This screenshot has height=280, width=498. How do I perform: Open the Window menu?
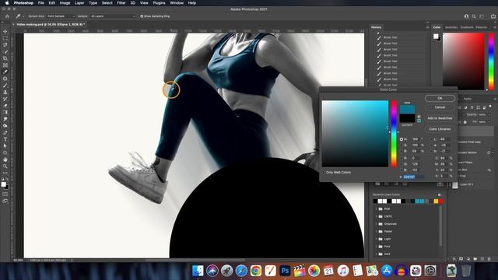click(x=177, y=3)
